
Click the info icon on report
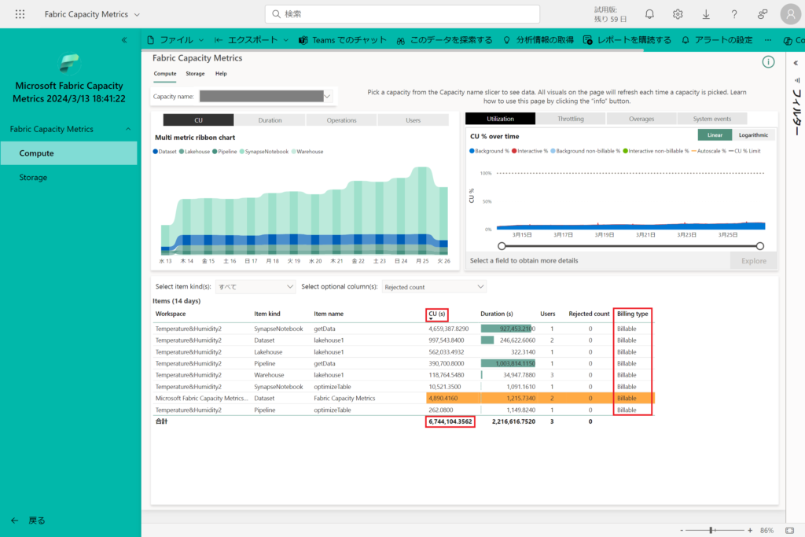[768, 62]
